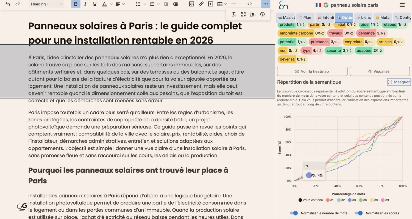Enable Normaliser le nombre de mots
Viewport: 412px width, 219px height.
point(294,213)
